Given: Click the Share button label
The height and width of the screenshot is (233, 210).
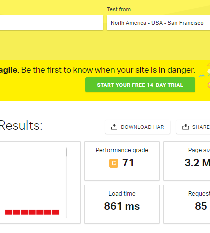Looking at the screenshot, I should click(201, 127).
